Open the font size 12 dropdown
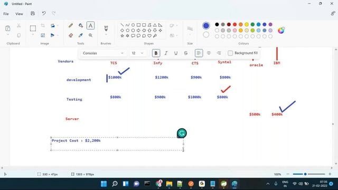Screen dimensions: 338x190 point(137,53)
